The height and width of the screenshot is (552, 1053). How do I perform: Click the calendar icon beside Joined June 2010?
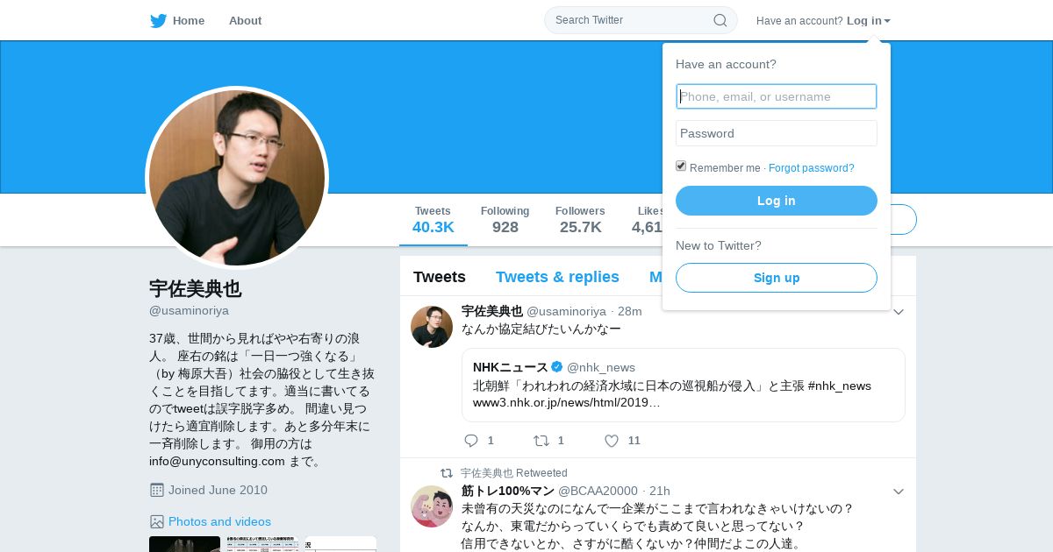click(157, 490)
